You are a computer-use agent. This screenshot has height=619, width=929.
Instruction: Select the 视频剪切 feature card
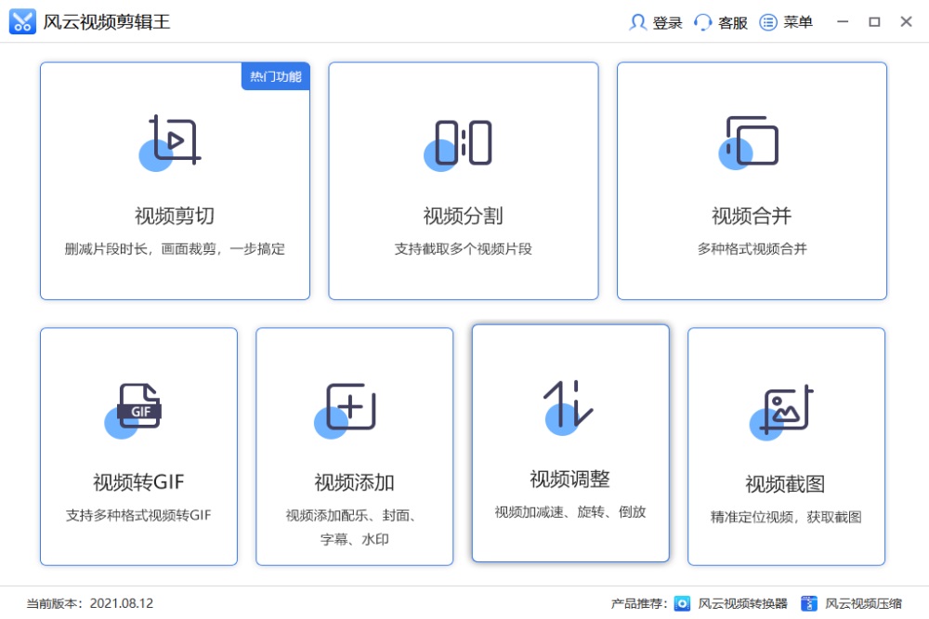point(173,180)
